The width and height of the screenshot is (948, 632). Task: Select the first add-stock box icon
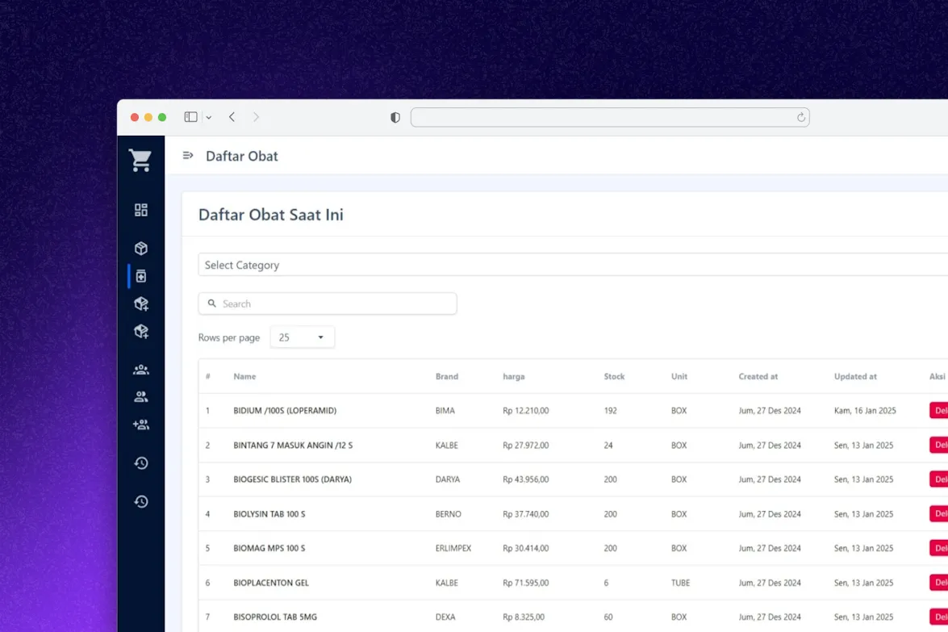pyautogui.click(x=140, y=303)
